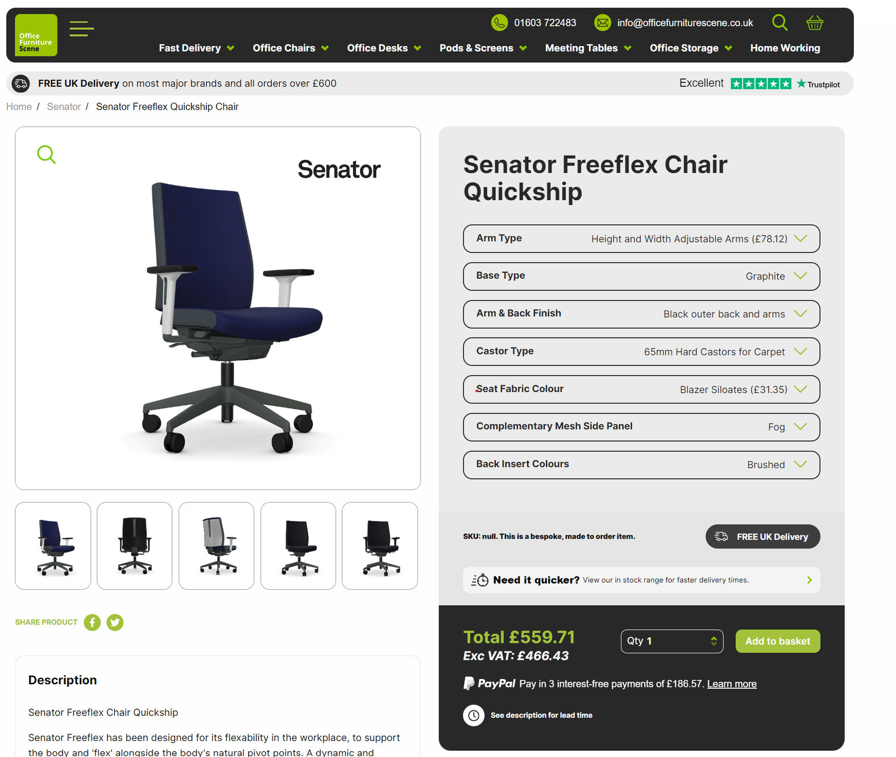Click the search magnifier icon in header
The image size is (896, 757).
pyautogui.click(x=779, y=23)
